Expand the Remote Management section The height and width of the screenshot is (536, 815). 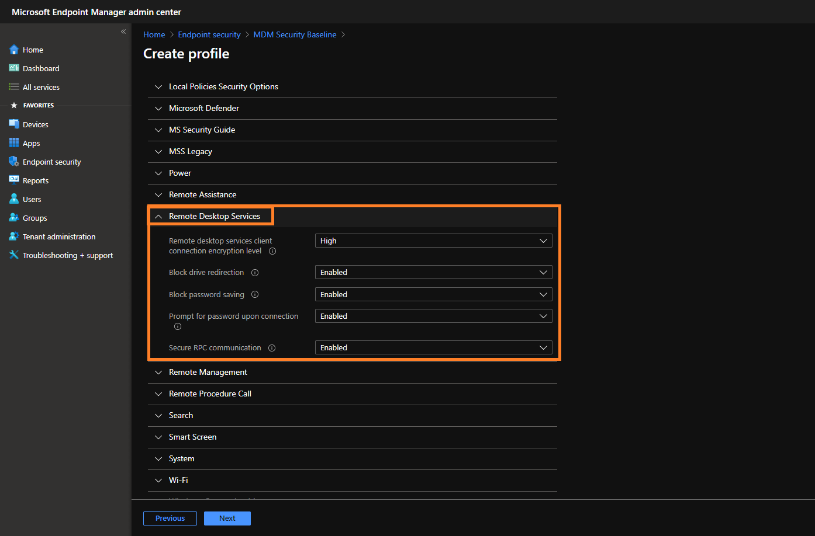coord(353,372)
